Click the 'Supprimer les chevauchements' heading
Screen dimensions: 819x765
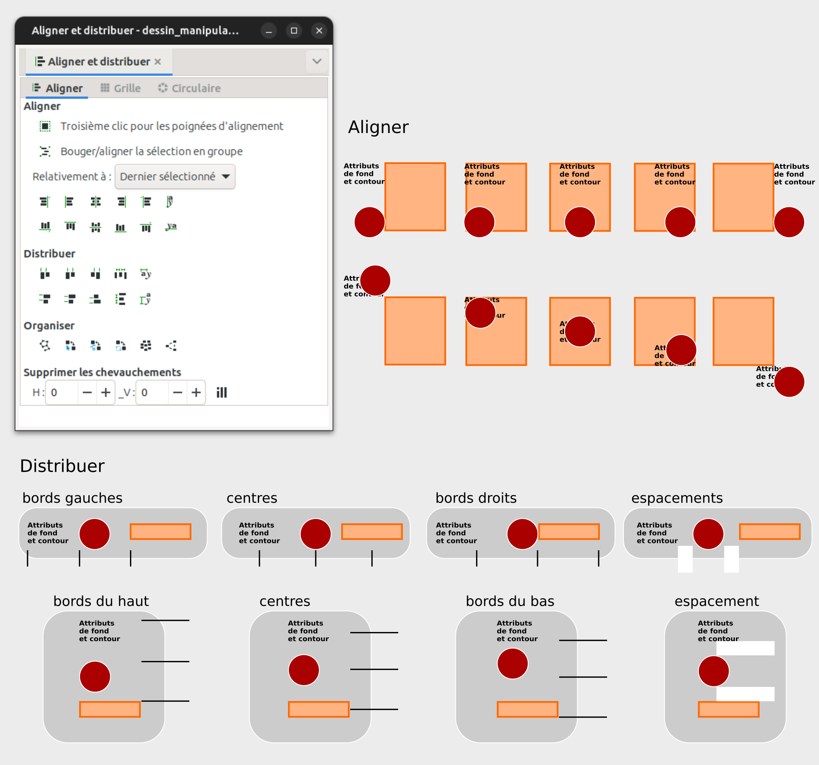(x=102, y=372)
